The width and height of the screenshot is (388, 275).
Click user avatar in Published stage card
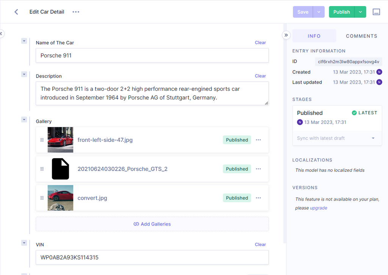click(300, 122)
